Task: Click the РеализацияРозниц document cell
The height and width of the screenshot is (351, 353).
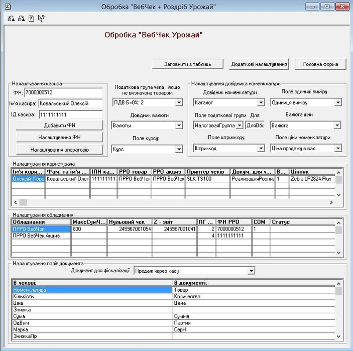Action: [x=253, y=179]
